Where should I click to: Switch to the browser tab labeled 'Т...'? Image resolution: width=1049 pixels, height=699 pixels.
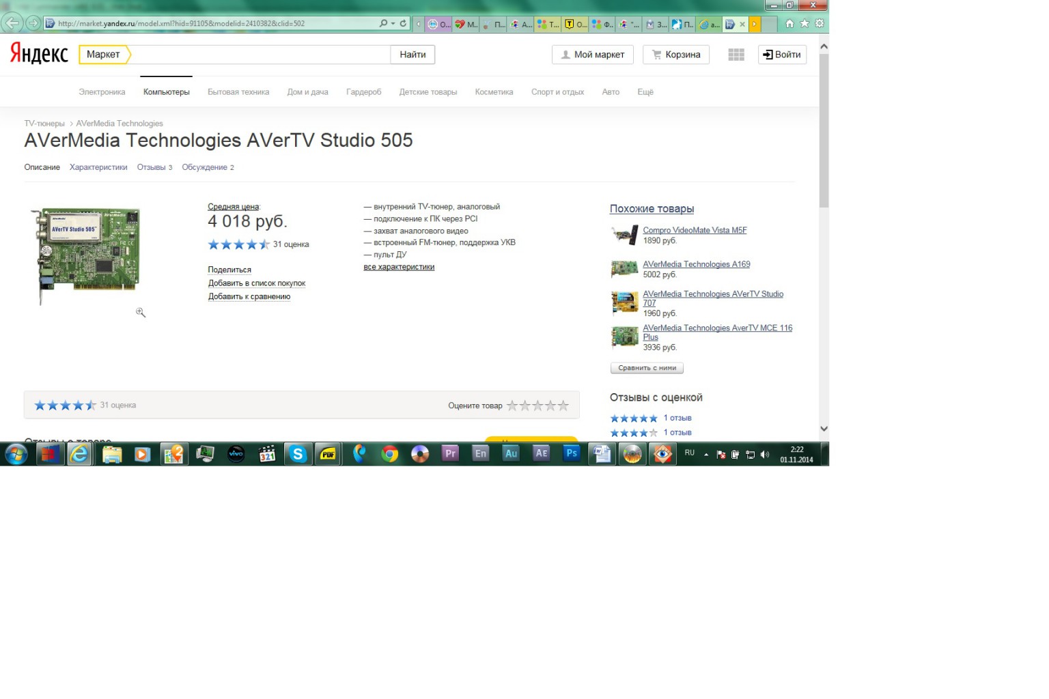tap(548, 24)
